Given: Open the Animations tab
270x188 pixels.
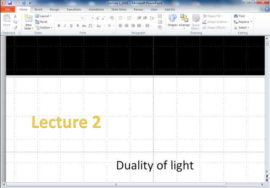Looking at the screenshot, I should pos(96,9).
